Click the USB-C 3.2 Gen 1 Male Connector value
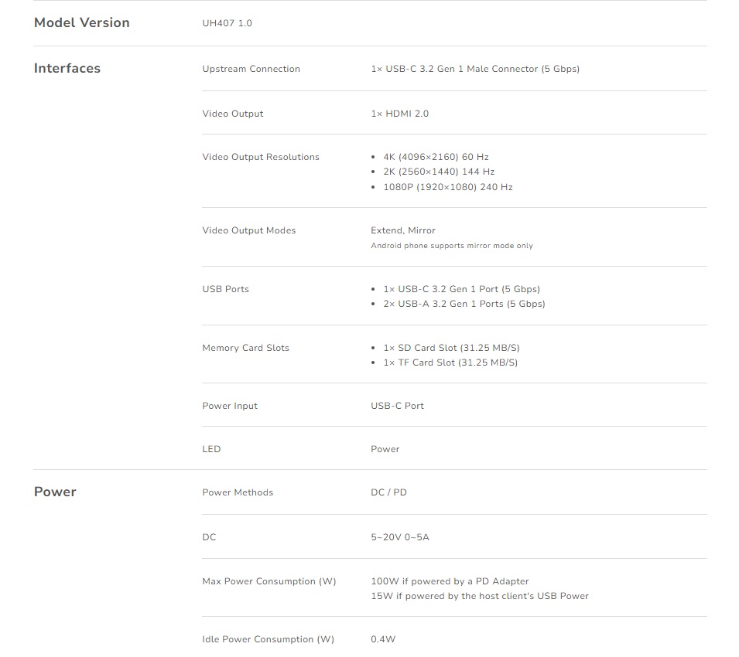This screenshot has width=739, height=657. point(475,69)
